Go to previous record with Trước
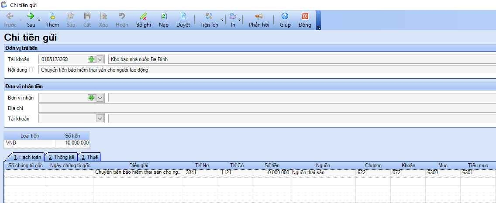This screenshot has height=203, width=496. click(10, 20)
